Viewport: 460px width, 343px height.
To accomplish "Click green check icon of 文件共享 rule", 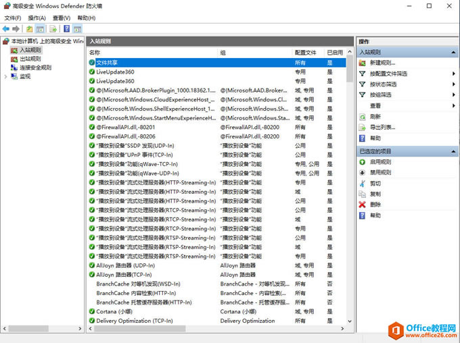I will [x=92, y=63].
